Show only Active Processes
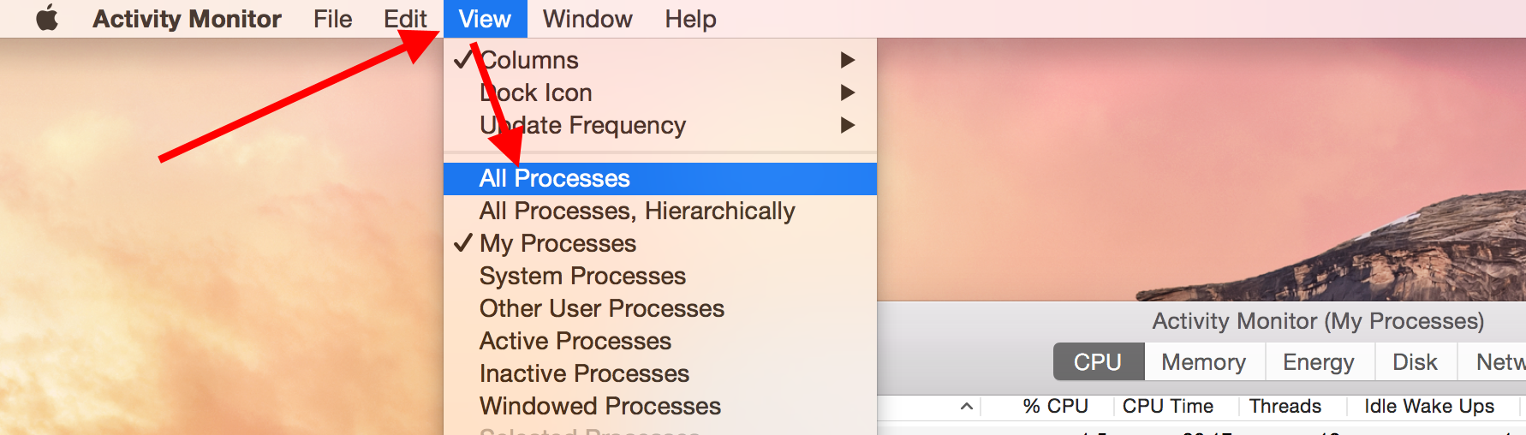The image size is (1526, 435). (x=575, y=341)
